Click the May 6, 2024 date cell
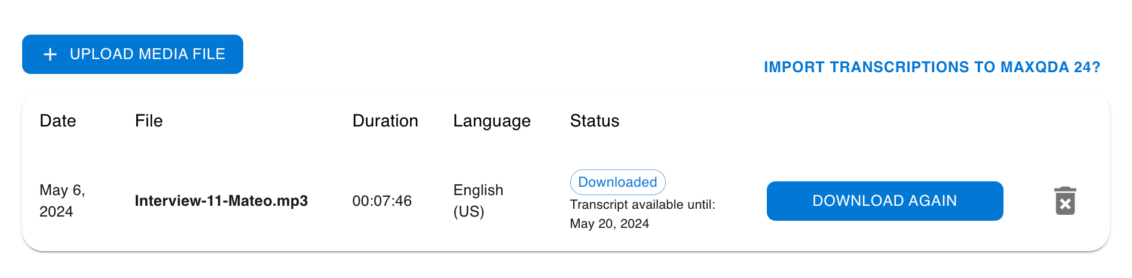 pyautogui.click(x=63, y=201)
